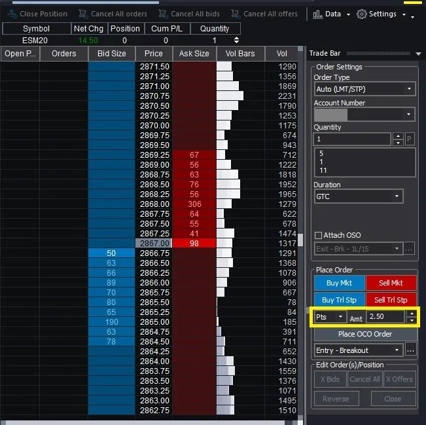The image size is (426, 425).
Task: Enable the Attach OSO checkbox
Action: tap(318, 235)
